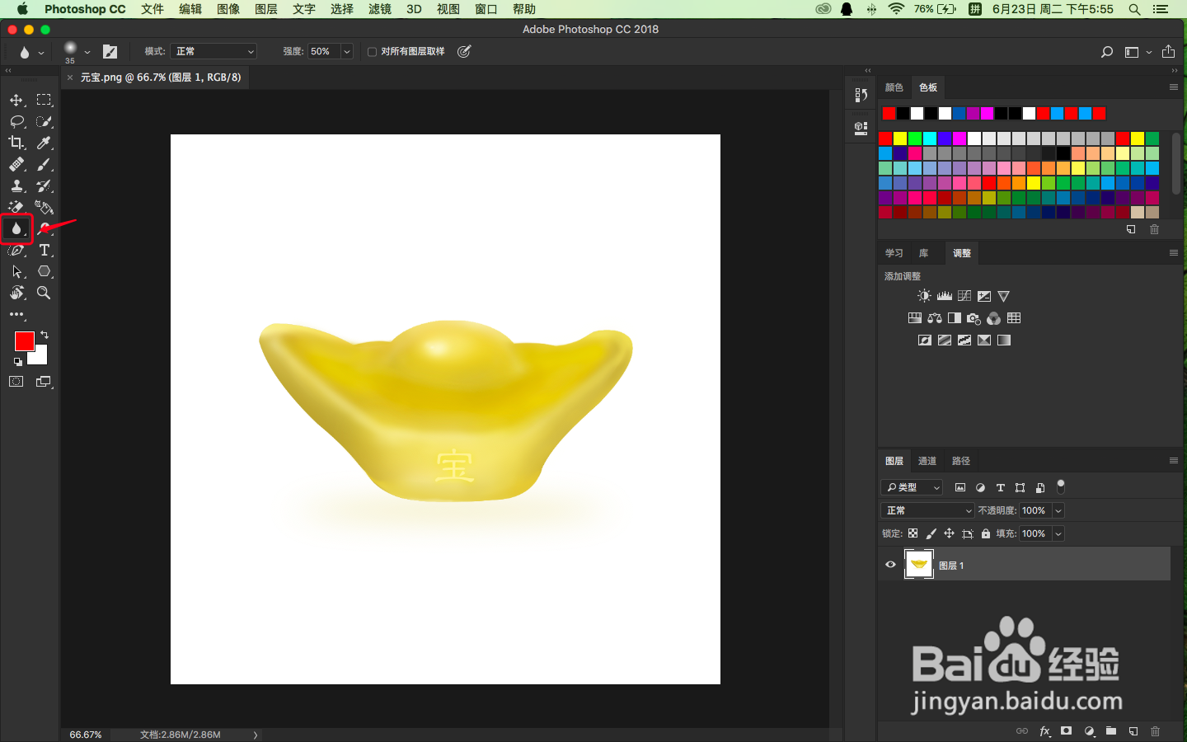
Task: Toggle pressure for strength button
Action: point(464,51)
